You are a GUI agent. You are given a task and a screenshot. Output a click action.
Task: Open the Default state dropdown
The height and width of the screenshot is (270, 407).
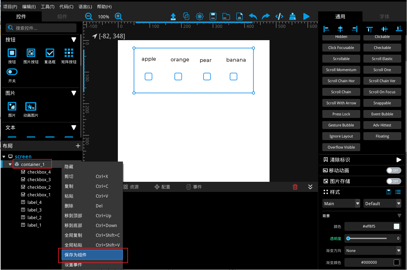pos(382,204)
